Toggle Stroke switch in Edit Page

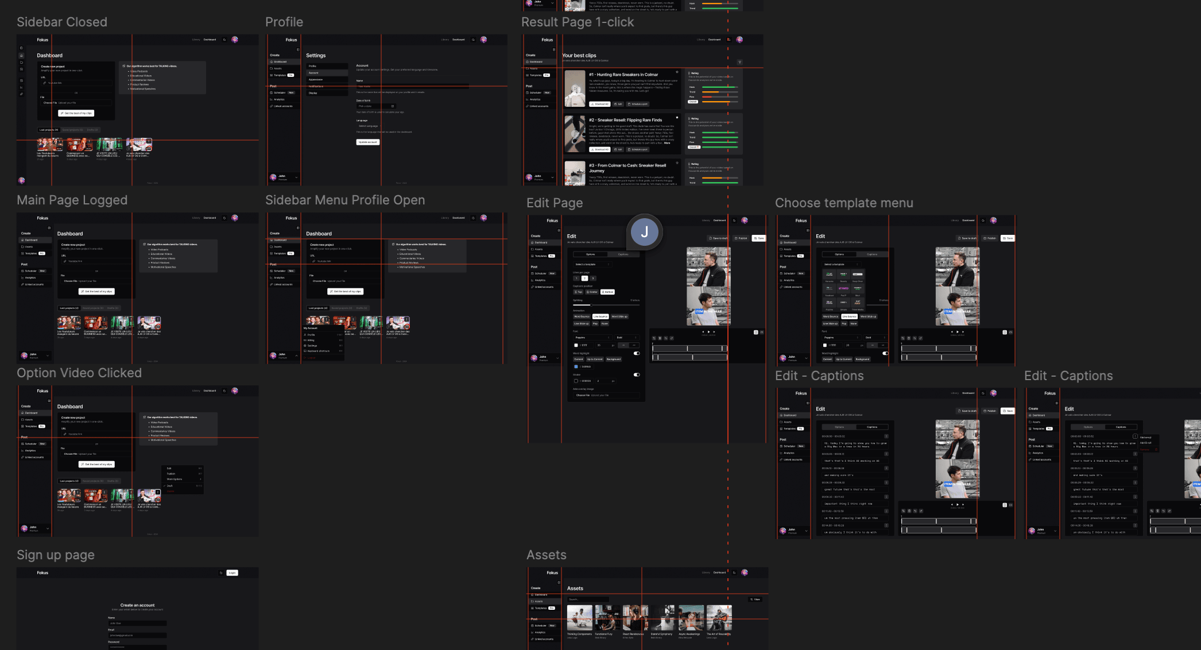[x=637, y=374]
